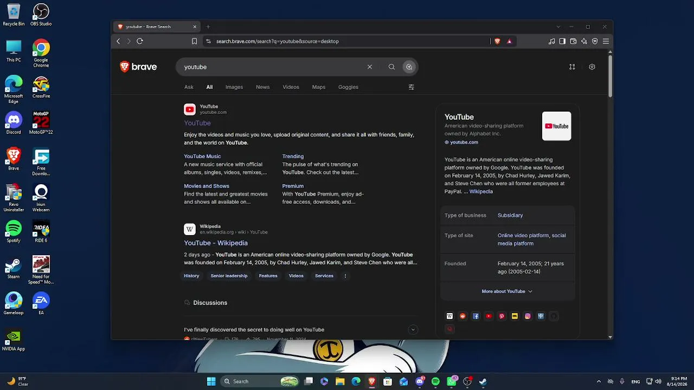Clear the search query with the X
Screen dimensions: 694x390
coord(370,67)
